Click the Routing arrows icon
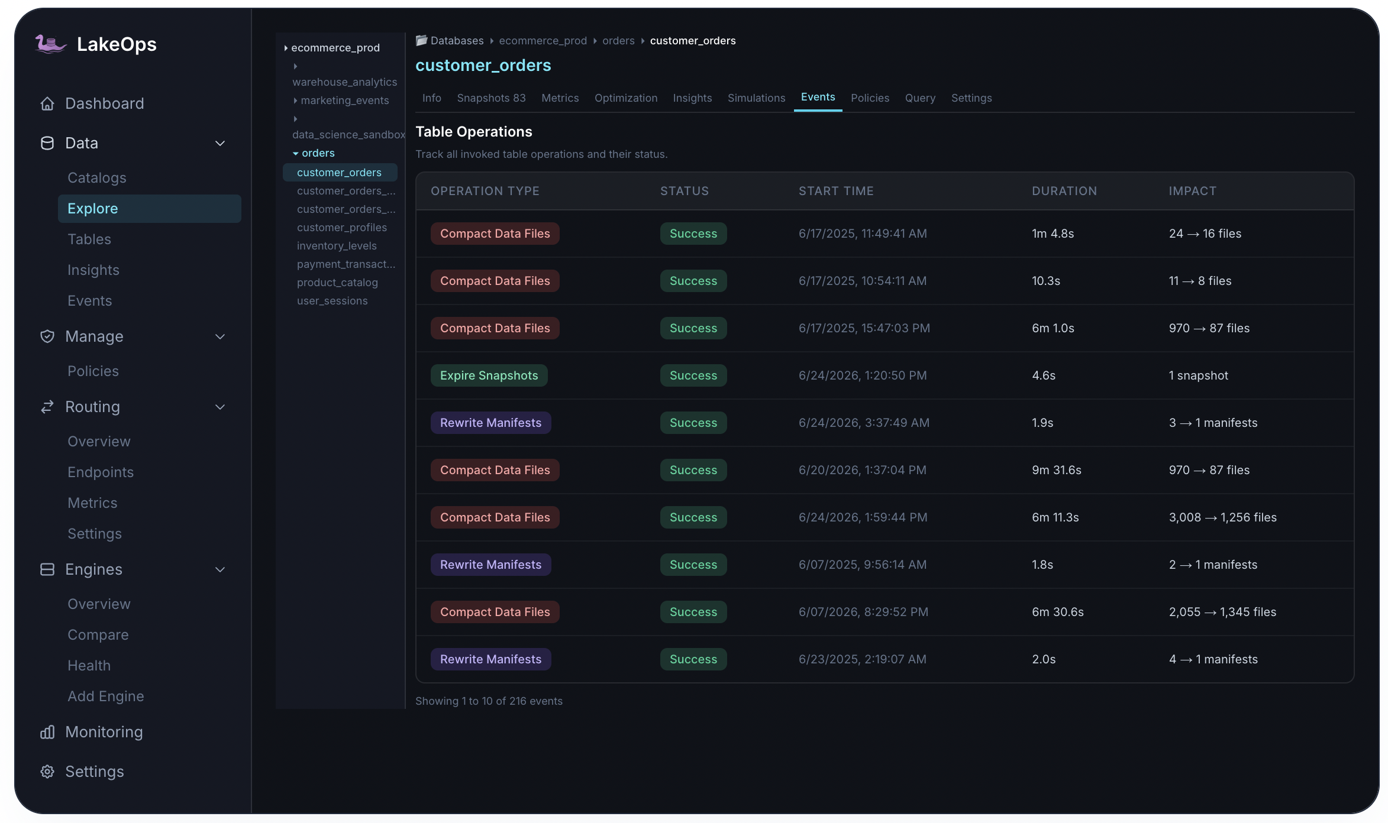This screenshot has width=1388, height=823. click(47, 407)
